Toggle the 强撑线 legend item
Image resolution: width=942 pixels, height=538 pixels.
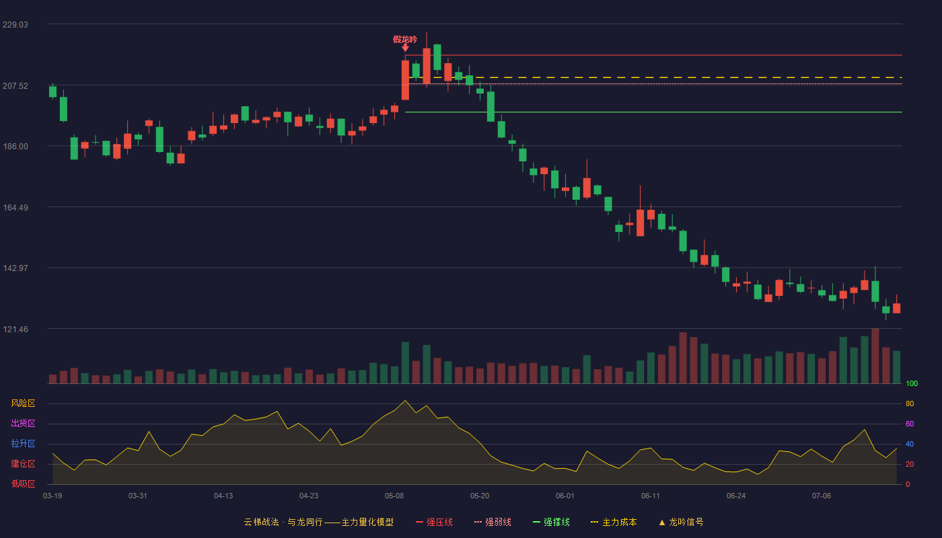pos(551,522)
